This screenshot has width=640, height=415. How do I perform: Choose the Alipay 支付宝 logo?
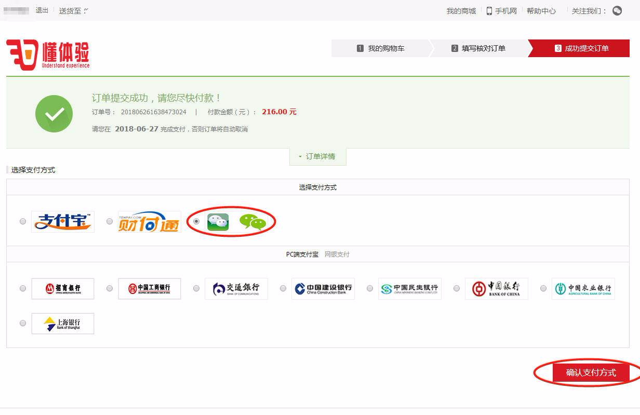tap(63, 222)
